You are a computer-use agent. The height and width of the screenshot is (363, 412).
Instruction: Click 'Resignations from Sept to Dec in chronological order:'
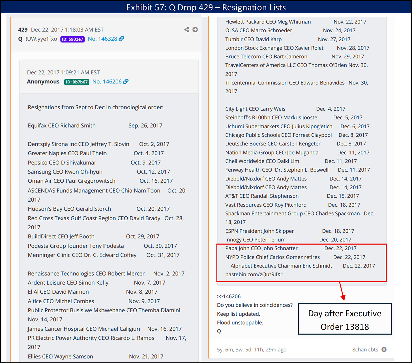point(96,107)
